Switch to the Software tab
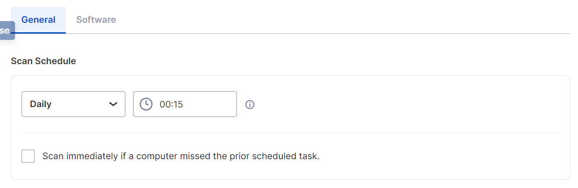Screen dimensions: 578x188 click(96, 20)
